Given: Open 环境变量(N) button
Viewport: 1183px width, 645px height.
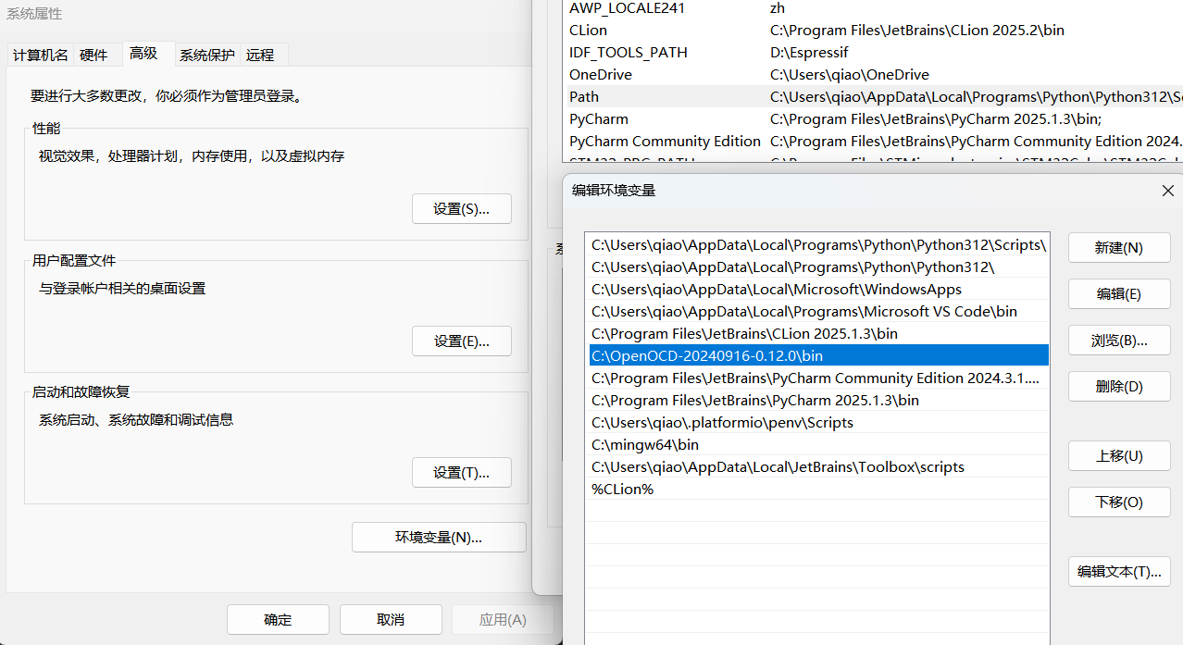Looking at the screenshot, I should [439, 538].
